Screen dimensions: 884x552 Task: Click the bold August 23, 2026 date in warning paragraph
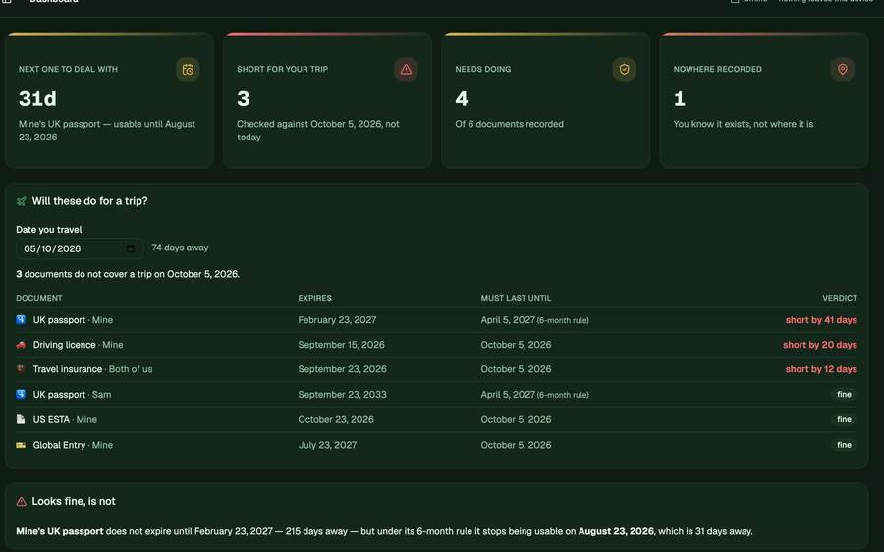tap(616, 531)
